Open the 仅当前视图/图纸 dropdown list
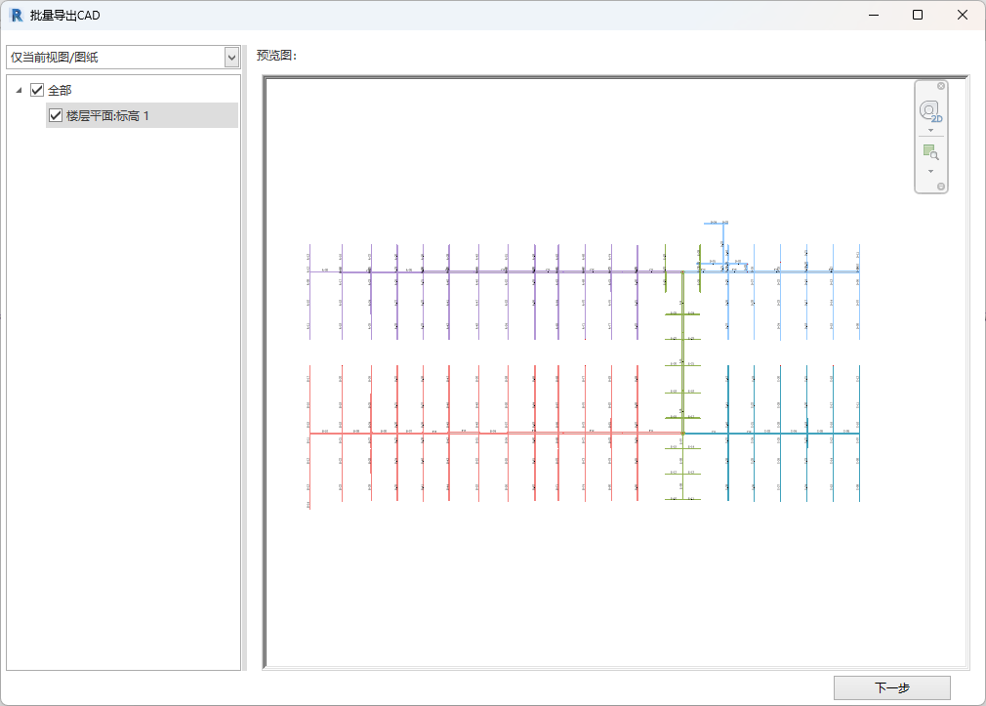This screenshot has width=986, height=706. tap(231, 58)
